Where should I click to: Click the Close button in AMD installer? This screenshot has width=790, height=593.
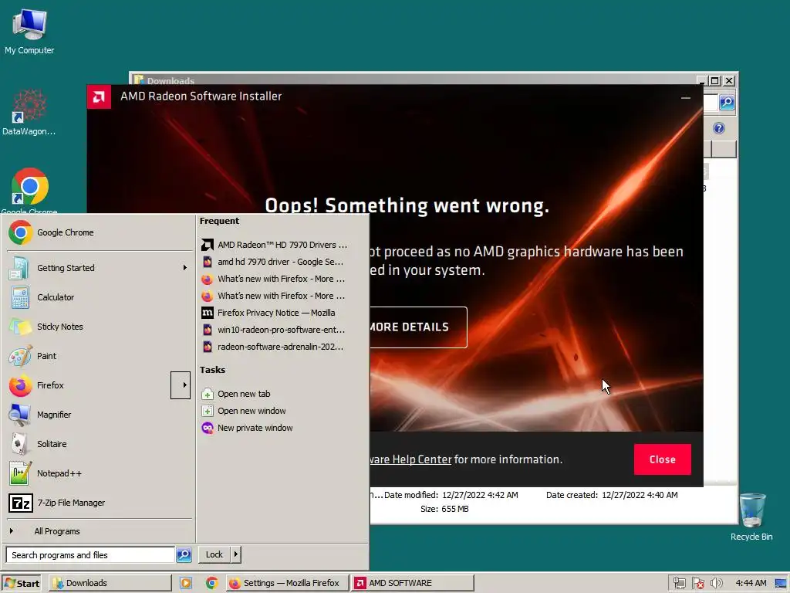662,459
